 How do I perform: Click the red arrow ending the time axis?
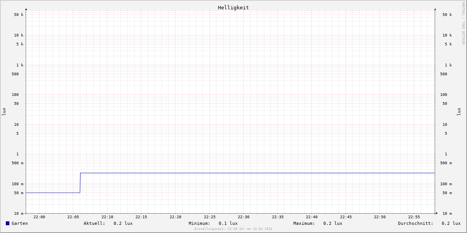tap(437, 213)
